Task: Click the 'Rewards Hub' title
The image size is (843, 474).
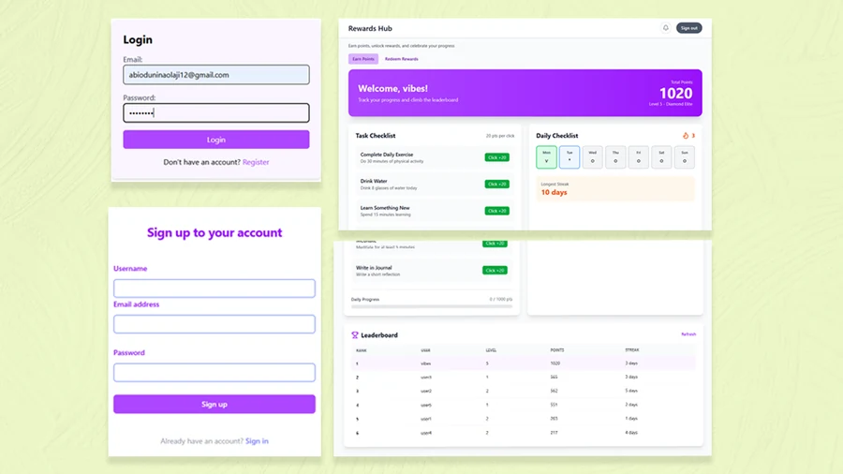Action: [370, 28]
